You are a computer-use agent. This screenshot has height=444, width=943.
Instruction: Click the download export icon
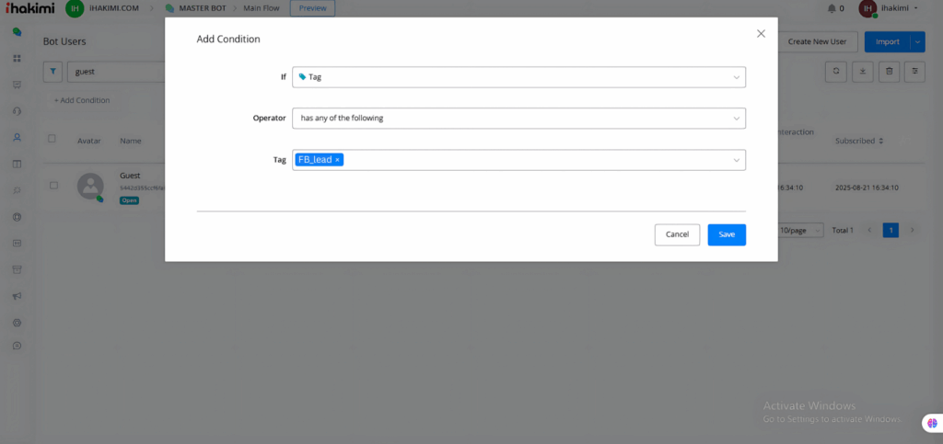862,71
